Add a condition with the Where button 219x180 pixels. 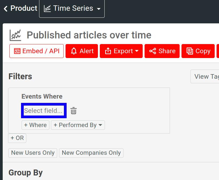coord(35,125)
